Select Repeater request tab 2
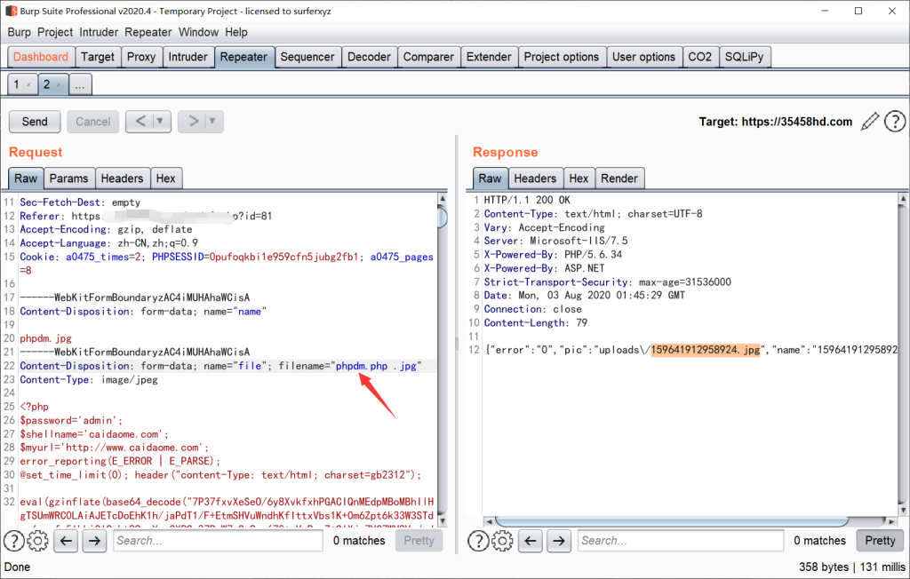The height and width of the screenshot is (579, 910). click(x=47, y=84)
